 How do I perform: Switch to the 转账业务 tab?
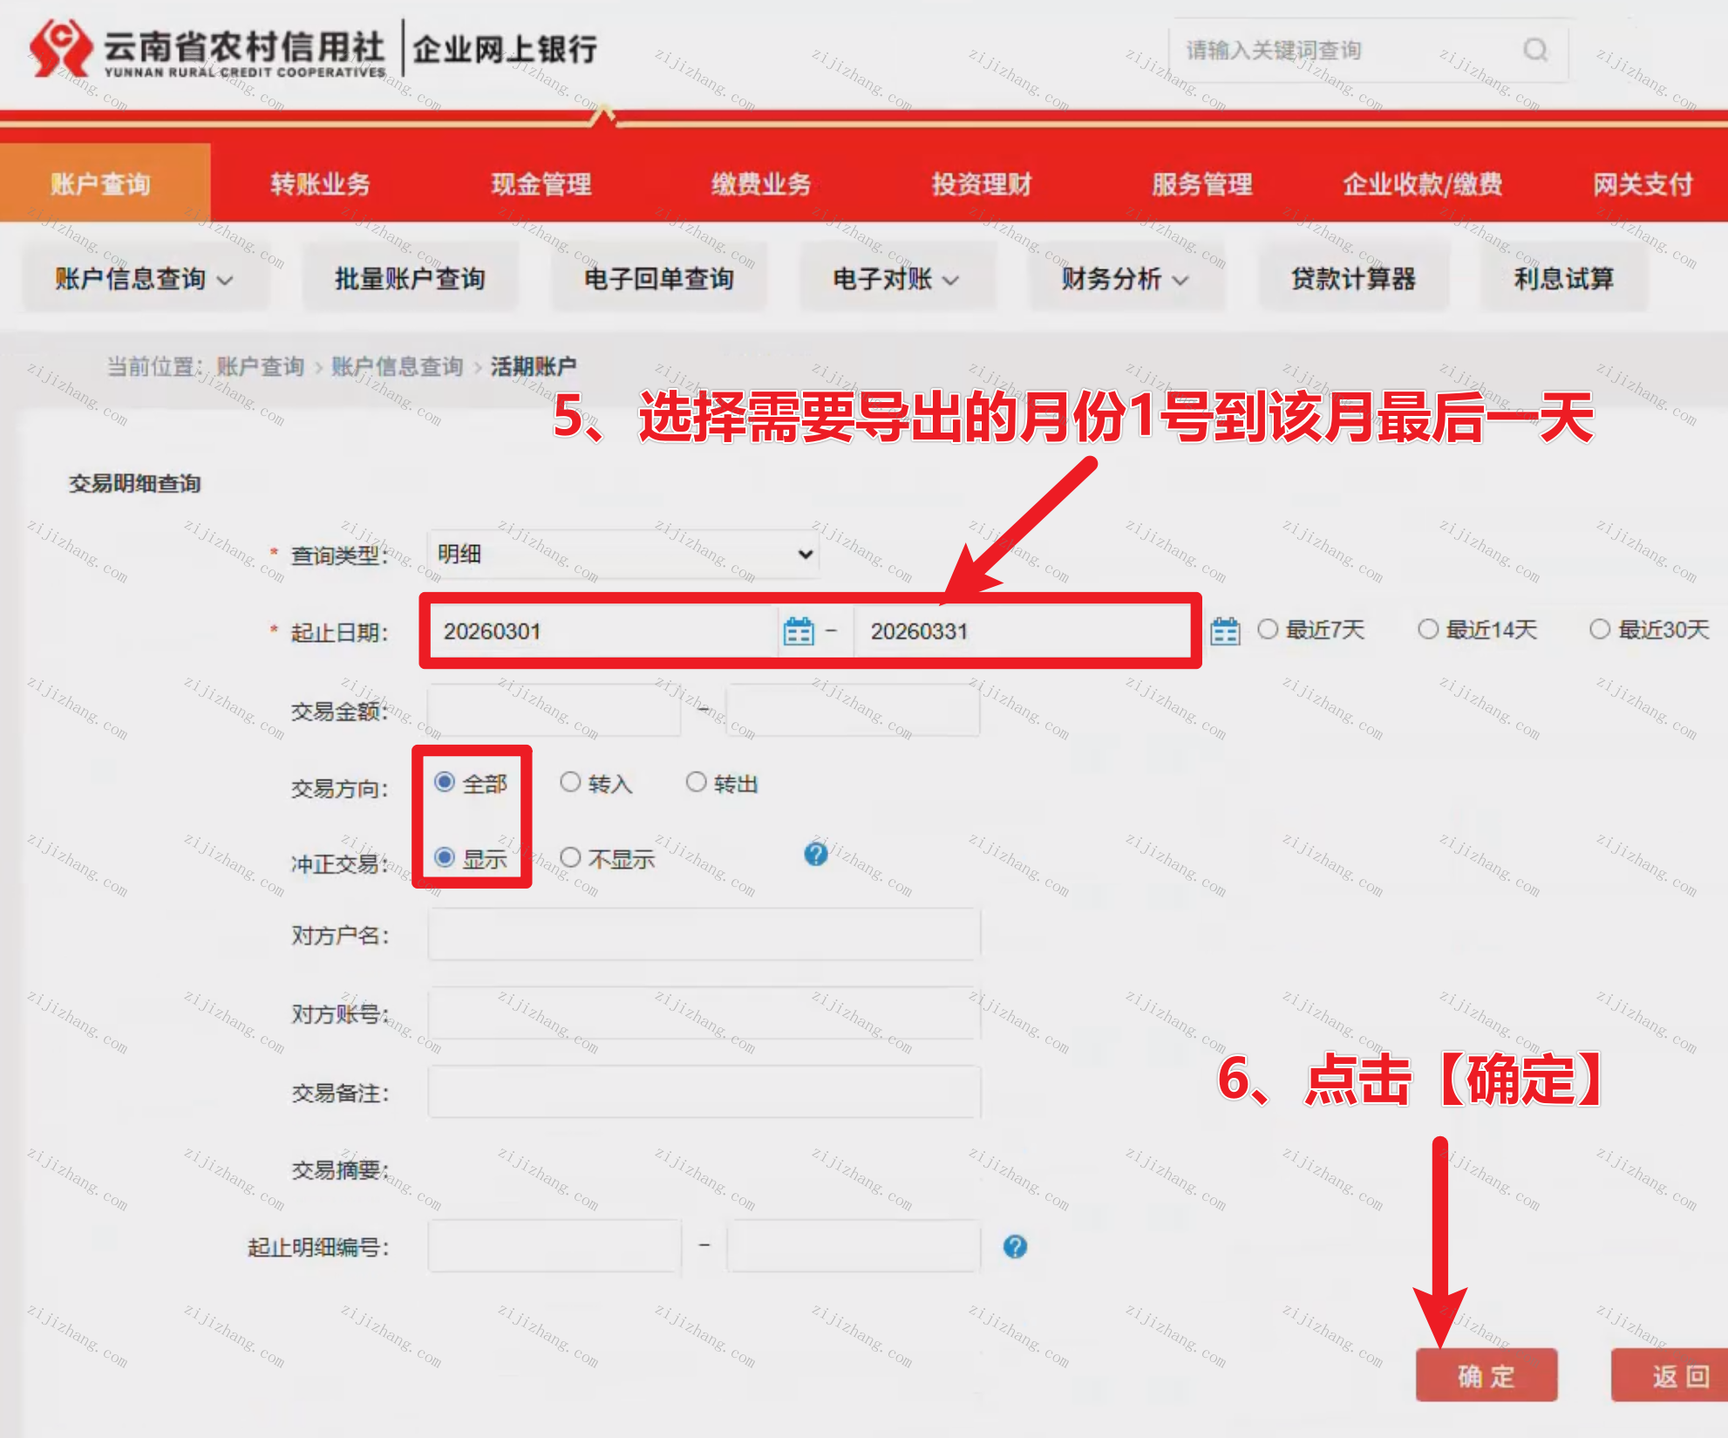click(320, 184)
